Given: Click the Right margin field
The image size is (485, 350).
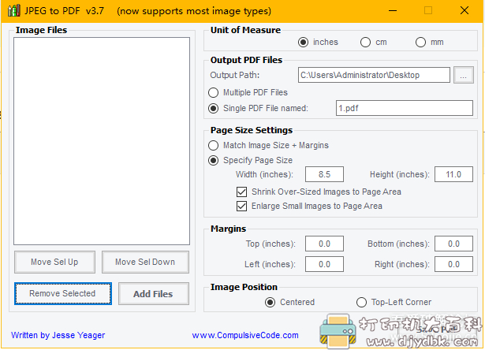Looking at the screenshot, I should pyautogui.click(x=453, y=264).
